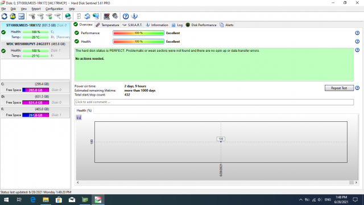Click the blue info bubble icon
364x205 pixels.
[134, 17]
